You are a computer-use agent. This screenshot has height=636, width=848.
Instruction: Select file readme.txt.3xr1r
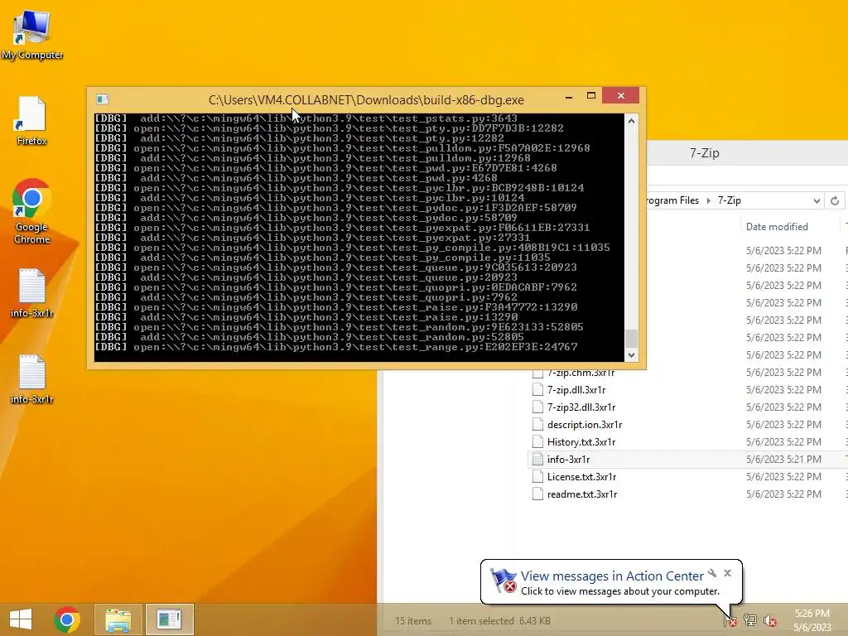click(582, 494)
